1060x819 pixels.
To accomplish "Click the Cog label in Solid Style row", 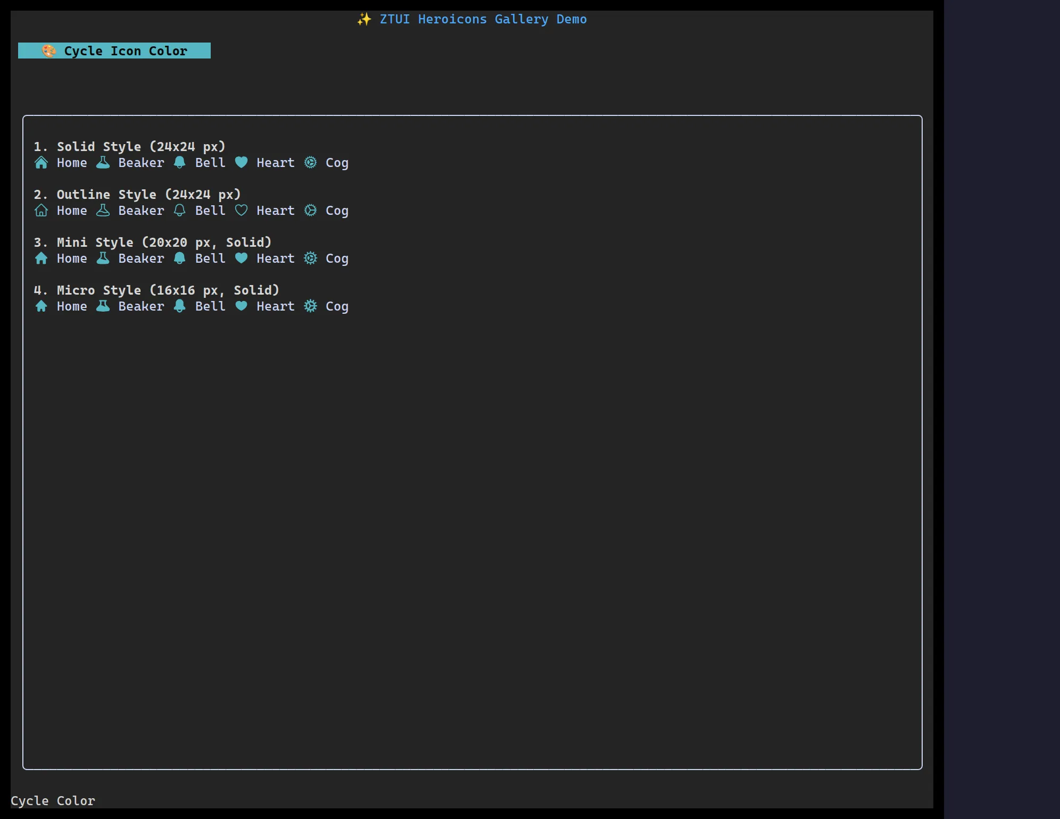I will [x=337, y=163].
